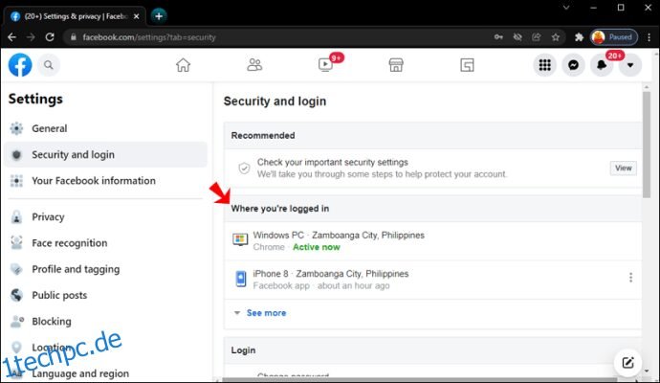This screenshot has width=660, height=383.
Task: Open the Gaming icon in top navigation
Action: (x=467, y=65)
